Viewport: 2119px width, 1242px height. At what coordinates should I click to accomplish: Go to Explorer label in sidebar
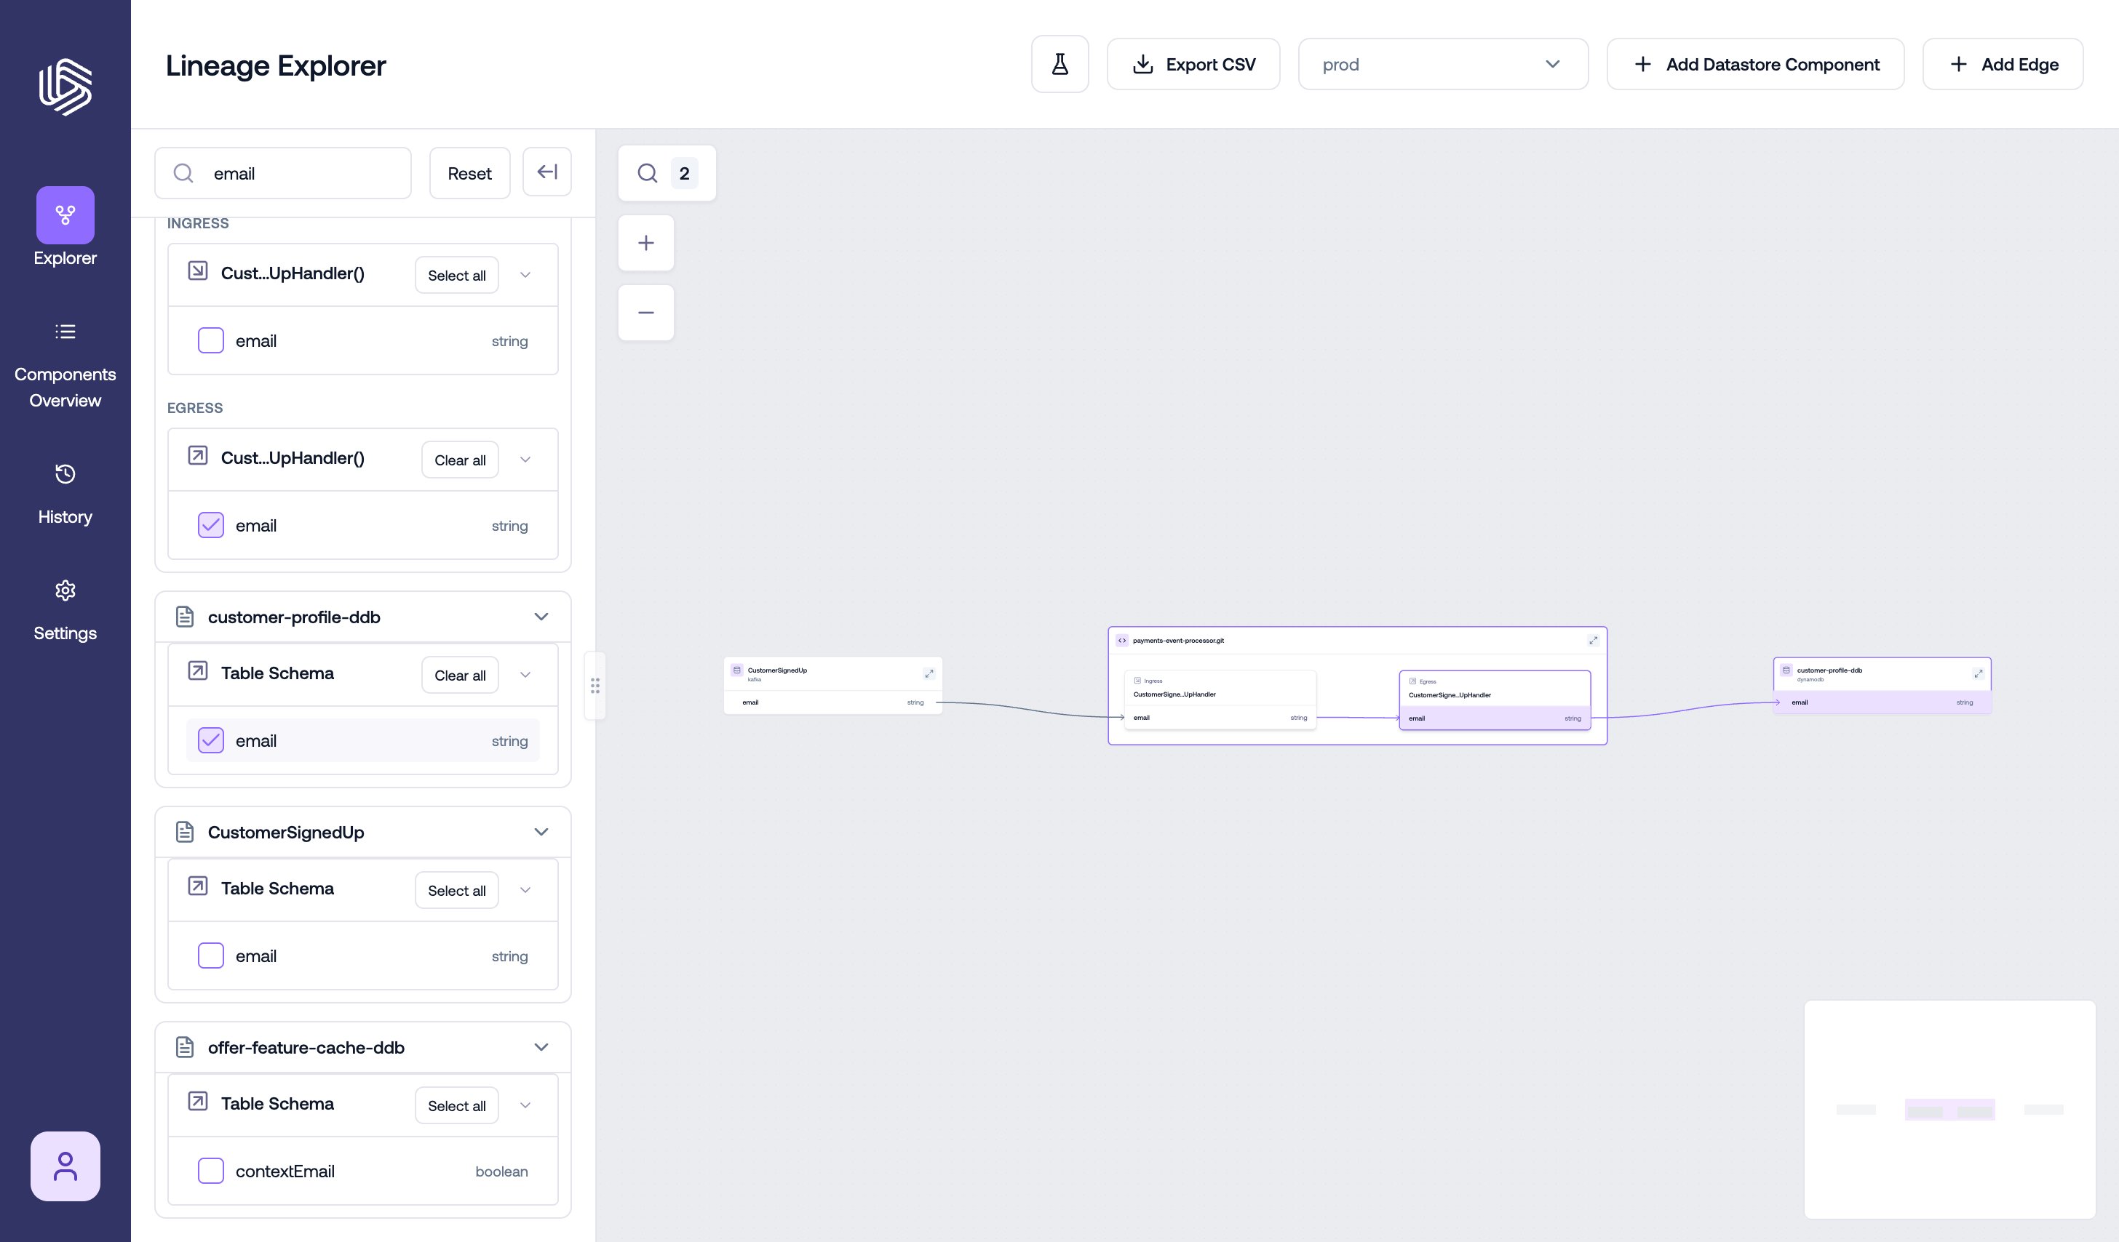[65, 258]
